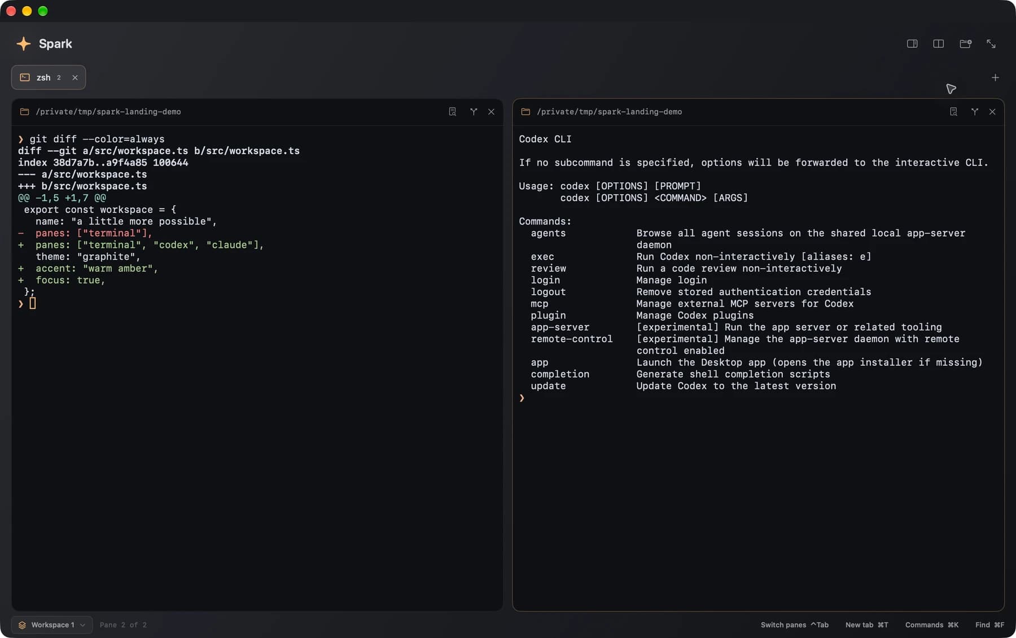The width and height of the screenshot is (1016, 638).
Task: Click the right pane path /private/tmp/spark-landing-demo
Action: click(610, 112)
